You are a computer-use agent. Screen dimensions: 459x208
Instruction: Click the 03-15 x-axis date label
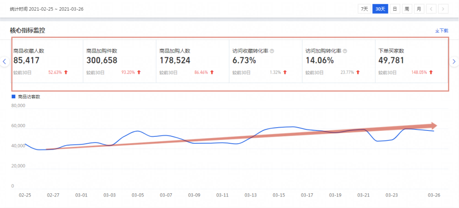[x=279, y=195]
